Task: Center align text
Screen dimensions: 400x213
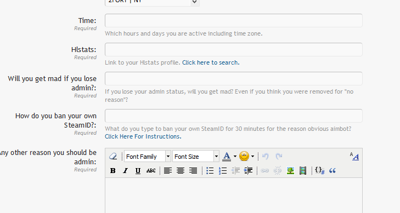Action: (x=181, y=171)
